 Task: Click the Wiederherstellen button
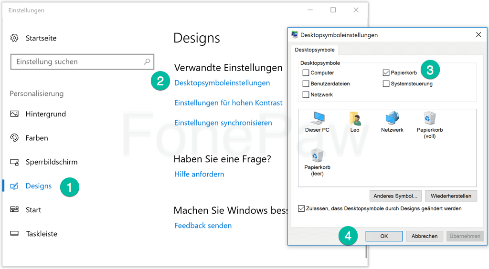tap(451, 196)
